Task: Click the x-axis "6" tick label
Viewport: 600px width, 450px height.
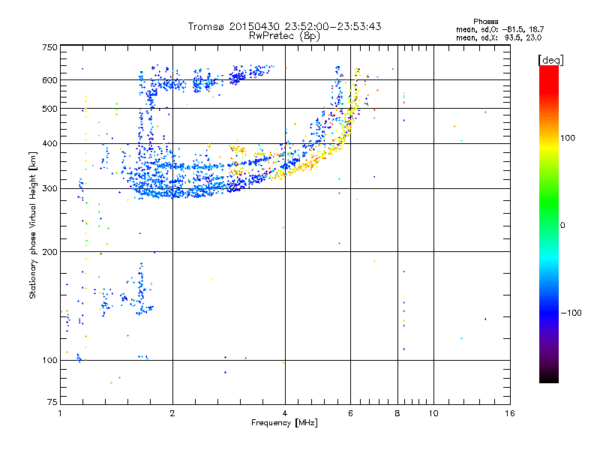Action: point(350,413)
